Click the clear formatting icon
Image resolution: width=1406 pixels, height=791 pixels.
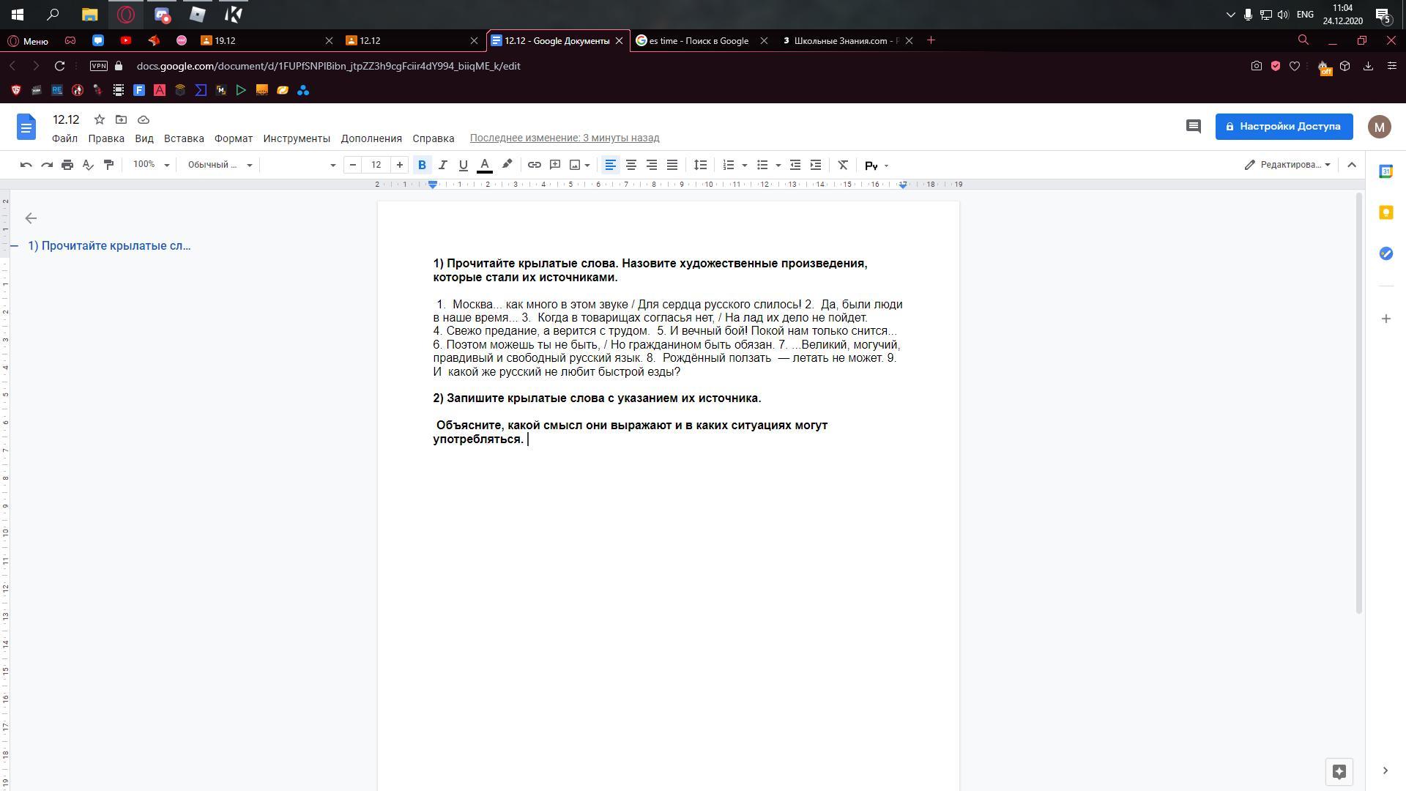pos(843,165)
